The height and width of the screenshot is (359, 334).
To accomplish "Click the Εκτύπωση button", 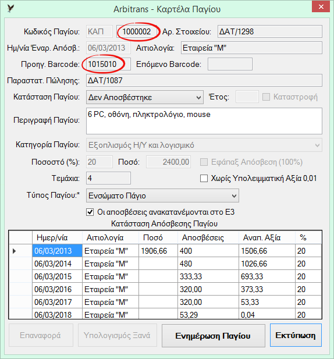I will [296, 335].
